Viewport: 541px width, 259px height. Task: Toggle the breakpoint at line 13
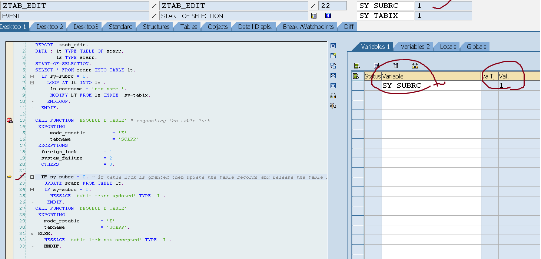tap(9, 120)
